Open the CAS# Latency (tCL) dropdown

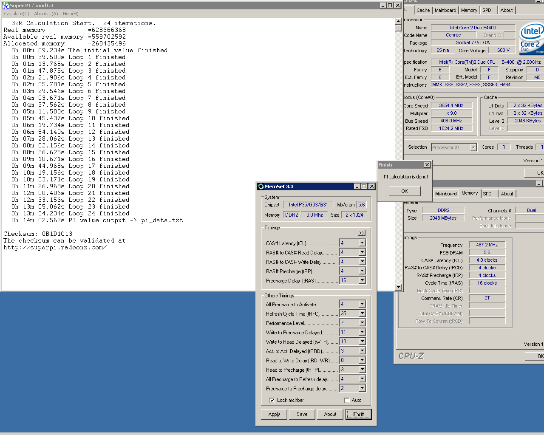(362, 243)
